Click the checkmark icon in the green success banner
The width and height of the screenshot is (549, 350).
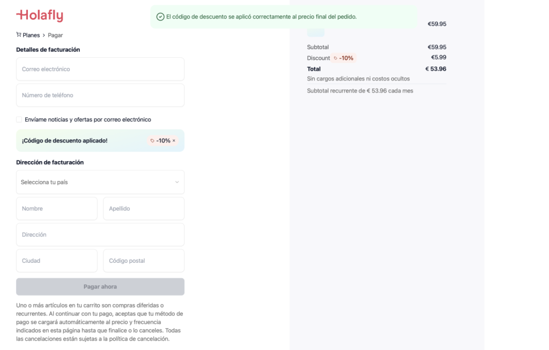click(x=159, y=17)
